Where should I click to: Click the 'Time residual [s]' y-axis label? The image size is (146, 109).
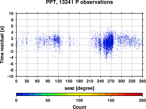pyautogui.click(x=2, y=45)
